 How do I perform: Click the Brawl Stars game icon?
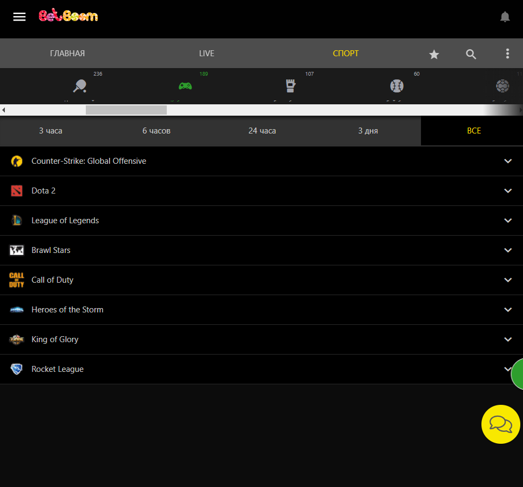click(x=17, y=250)
